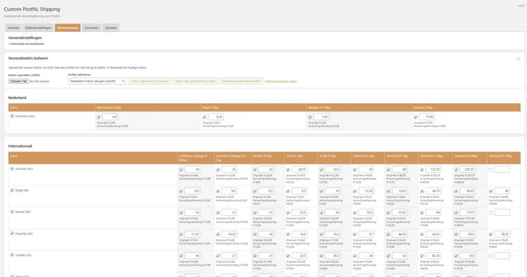527x277 pixels.
Task: Switch to the Licentie tab
Action: click(x=13, y=28)
